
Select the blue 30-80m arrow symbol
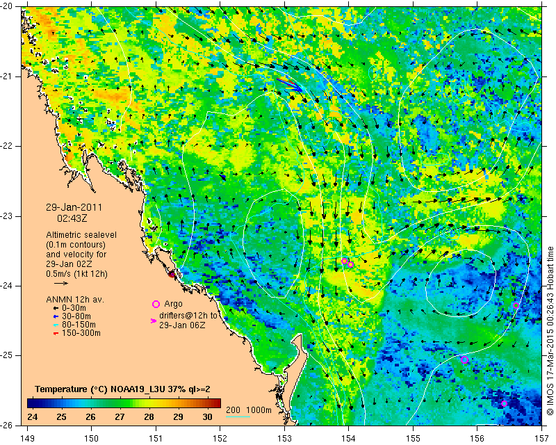click(56, 316)
